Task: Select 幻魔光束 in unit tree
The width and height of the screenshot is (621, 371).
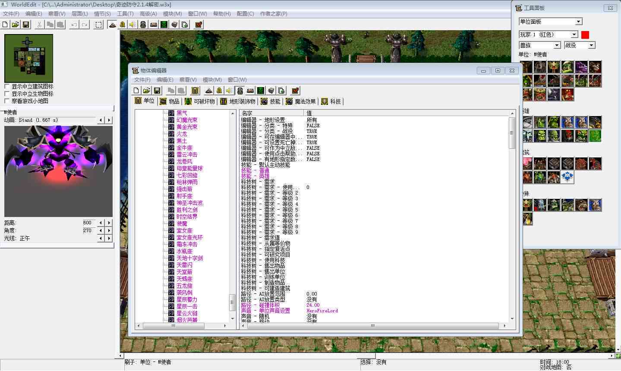Action: (187, 120)
